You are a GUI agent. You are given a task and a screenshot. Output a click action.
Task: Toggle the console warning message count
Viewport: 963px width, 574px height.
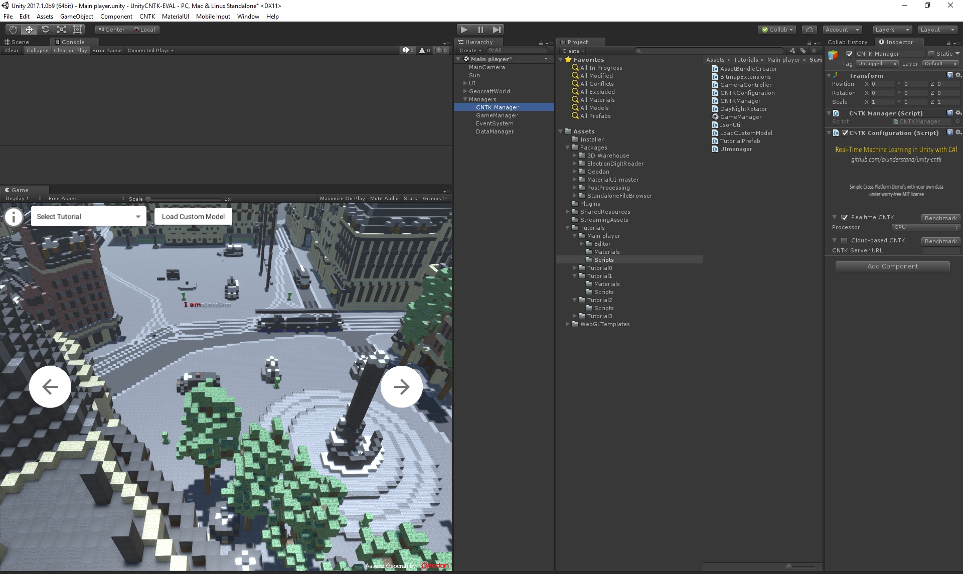425,50
